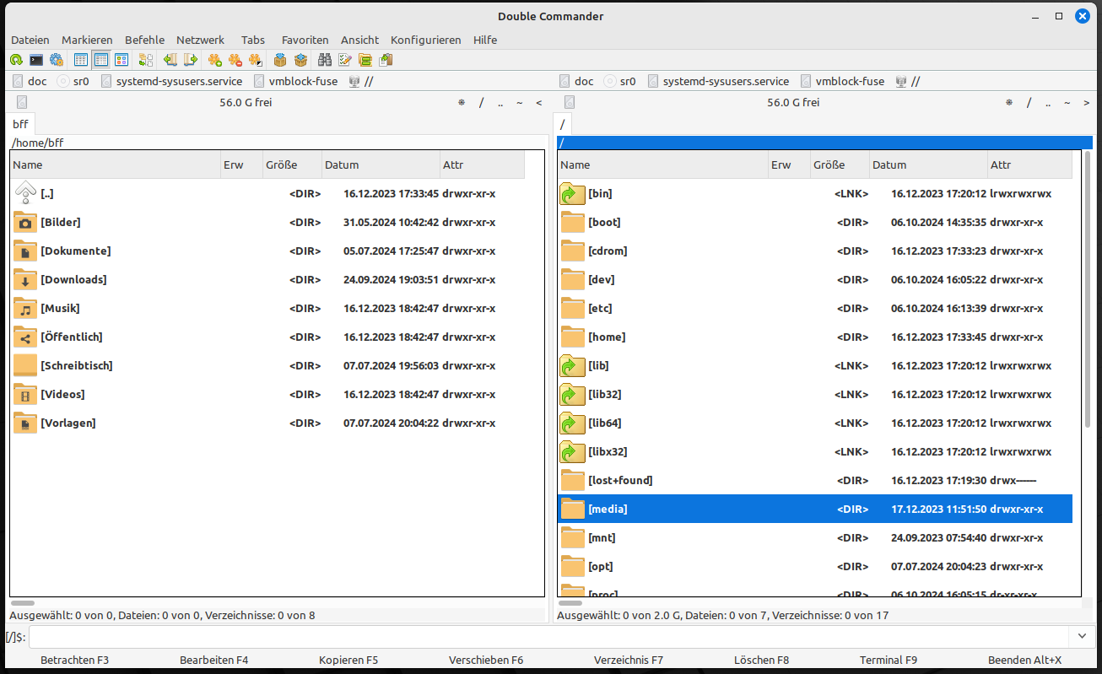1102x674 pixels.
Task: Click the pack files box icon
Action: pyautogui.click(x=280, y=60)
